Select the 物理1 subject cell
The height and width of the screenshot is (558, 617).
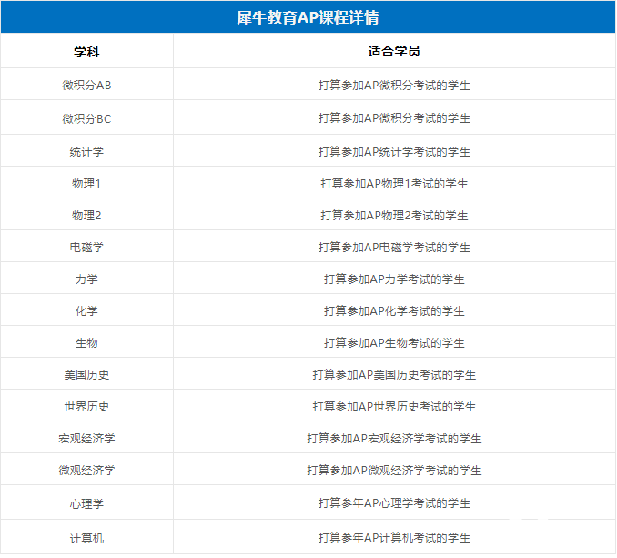[x=86, y=183]
